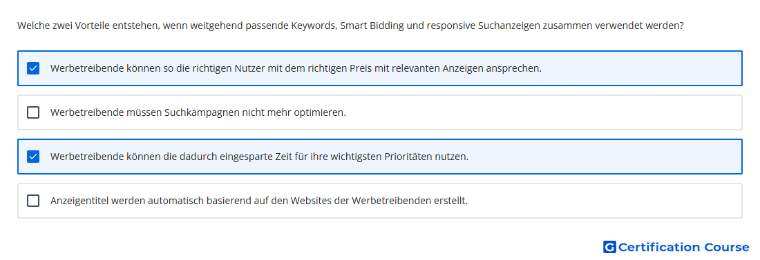Click the question text 'Welche zwei Vorteile entstehen'

pyautogui.click(x=88, y=26)
